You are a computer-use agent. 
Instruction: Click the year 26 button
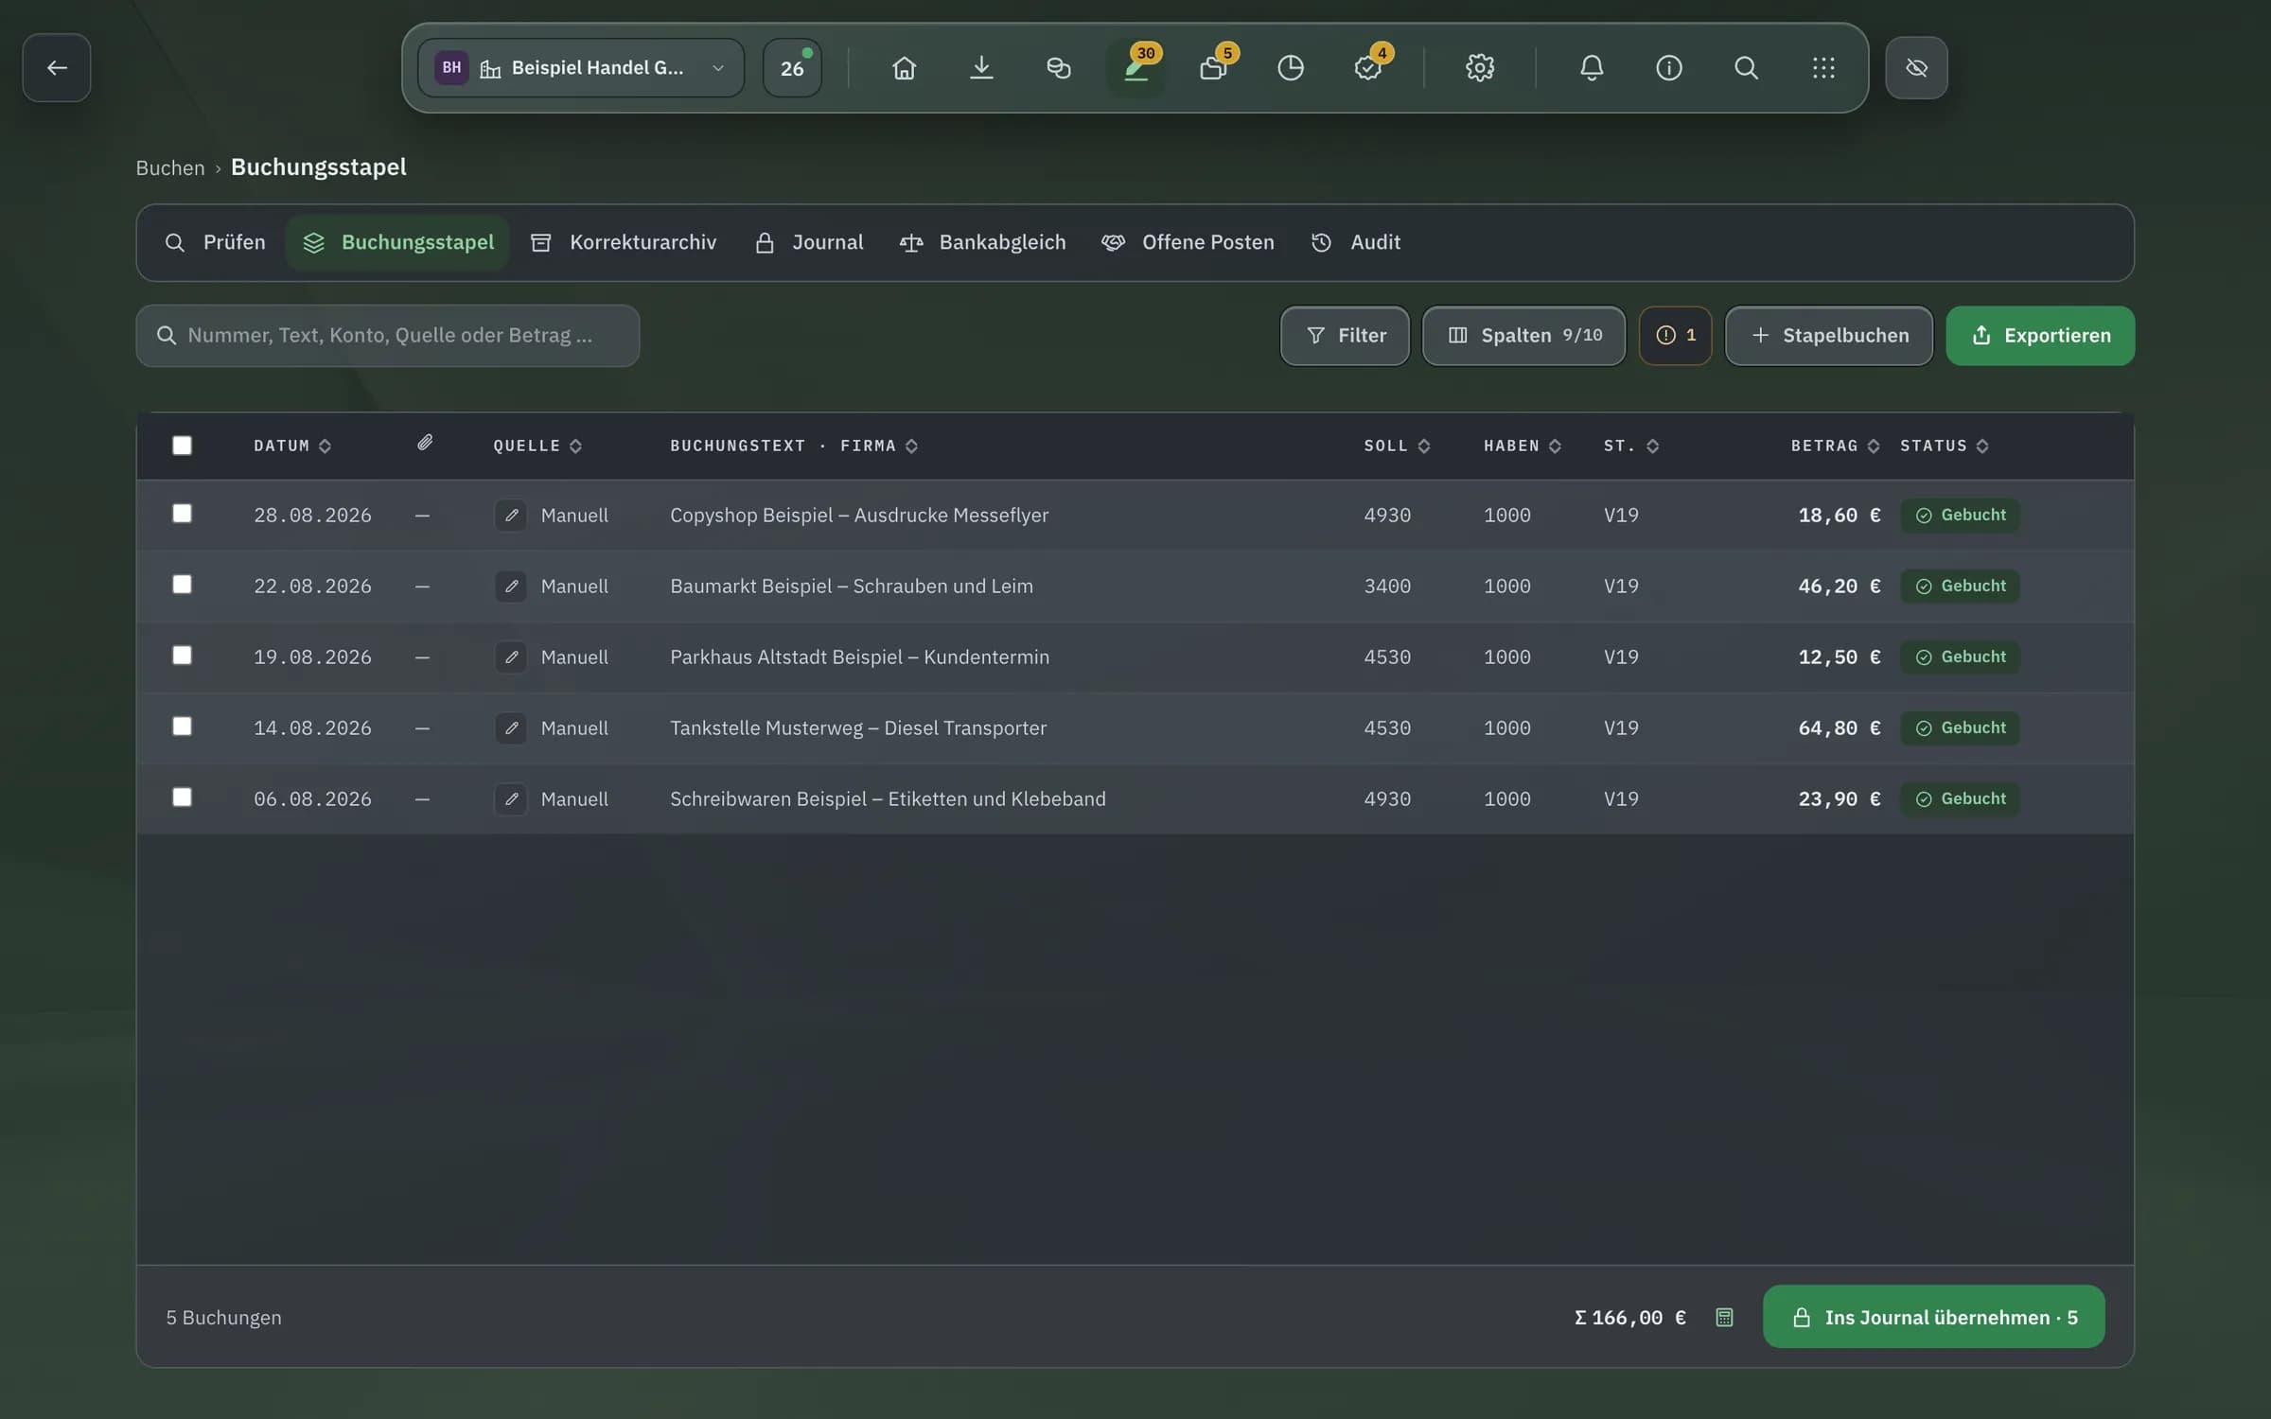tap(792, 68)
